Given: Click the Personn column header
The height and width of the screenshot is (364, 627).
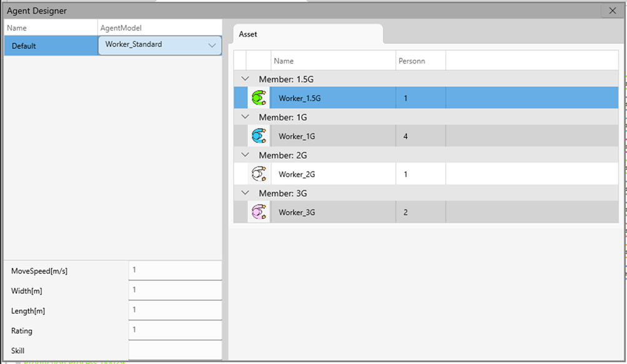Looking at the screenshot, I should pos(420,61).
